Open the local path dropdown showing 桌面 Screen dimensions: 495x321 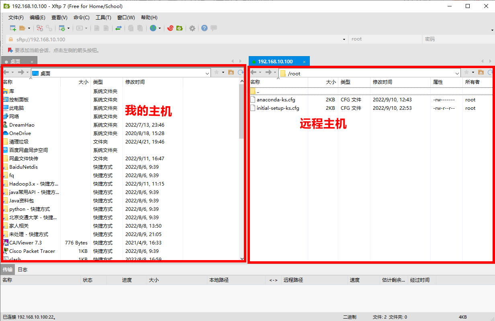[207, 73]
